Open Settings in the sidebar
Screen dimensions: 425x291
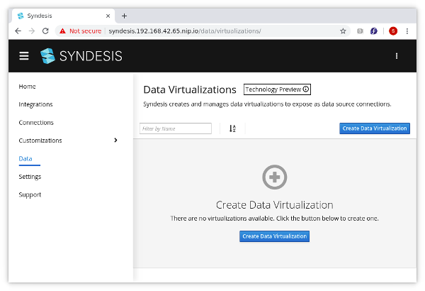(x=30, y=177)
